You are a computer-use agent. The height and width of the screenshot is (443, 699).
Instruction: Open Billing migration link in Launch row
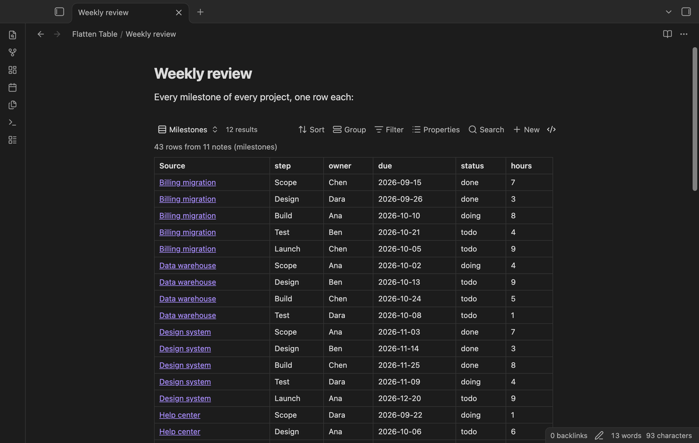[x=188, y=249]
